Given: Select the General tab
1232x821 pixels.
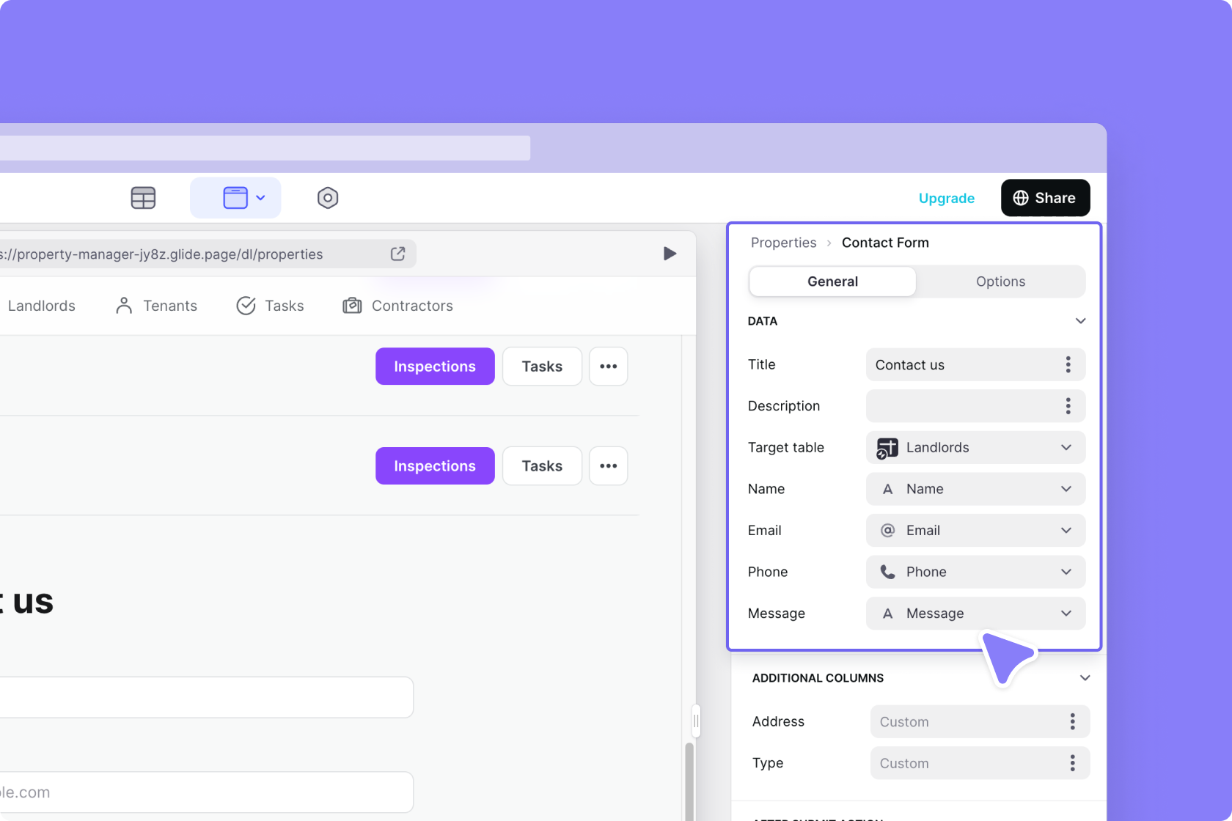Looking at the screenshot, I should click(832, 281).
